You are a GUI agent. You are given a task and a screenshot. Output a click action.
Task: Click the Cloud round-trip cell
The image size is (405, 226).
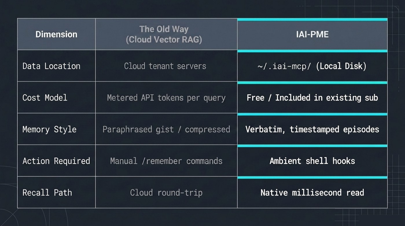click(166, 192)
